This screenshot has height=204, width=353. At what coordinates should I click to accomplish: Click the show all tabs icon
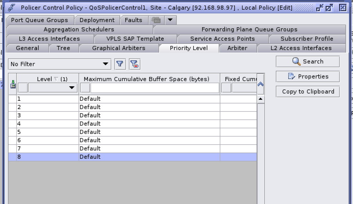pyautogui.click(x=156, y=20)
